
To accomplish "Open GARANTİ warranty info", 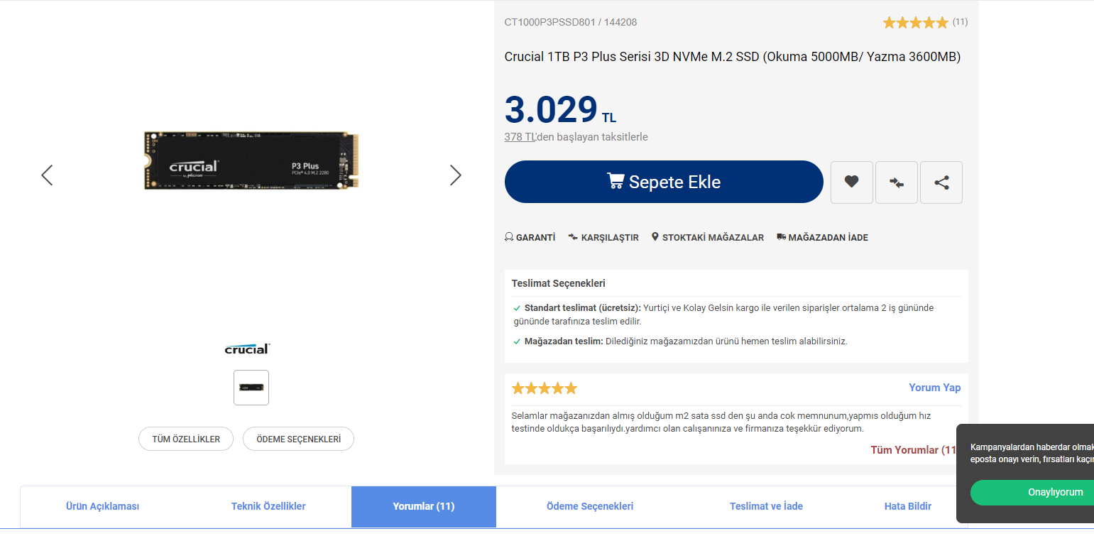I will [x=530, y=238].
